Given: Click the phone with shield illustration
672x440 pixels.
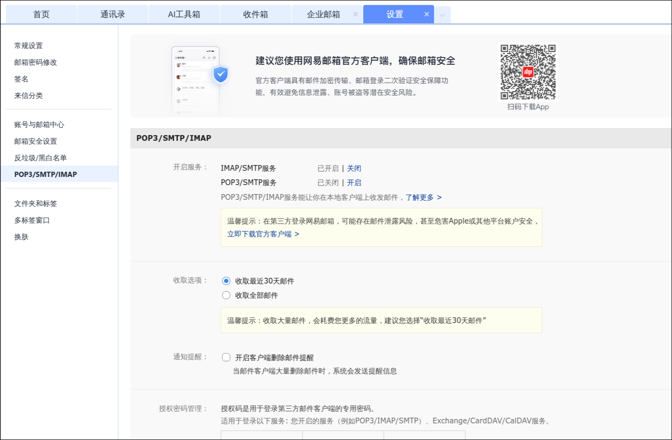Looking at the screenshot, I should (200, 80).
